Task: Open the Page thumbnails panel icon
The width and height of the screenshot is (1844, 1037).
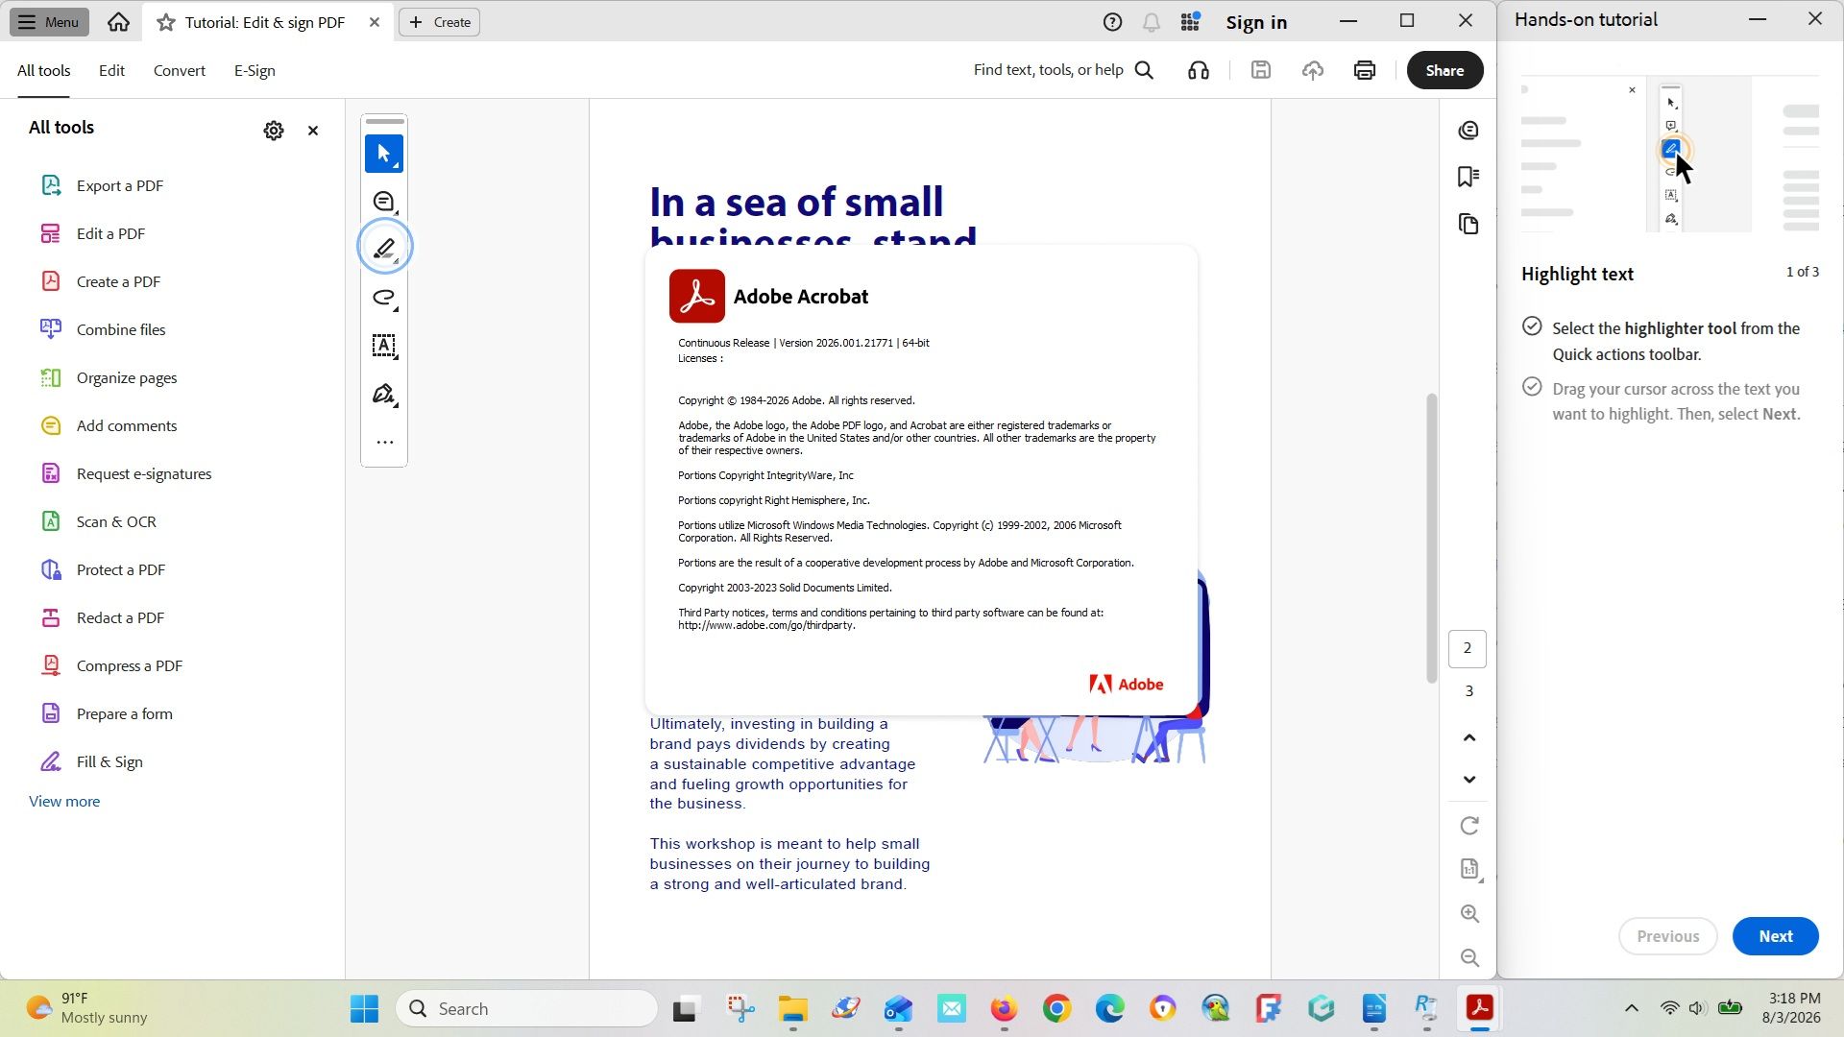Action: pos(1468,225)
